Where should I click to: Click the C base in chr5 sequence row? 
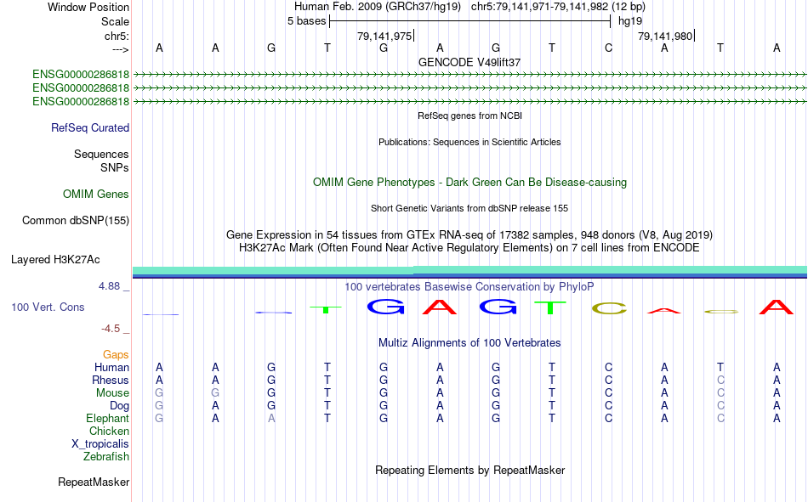click(609, 48)
